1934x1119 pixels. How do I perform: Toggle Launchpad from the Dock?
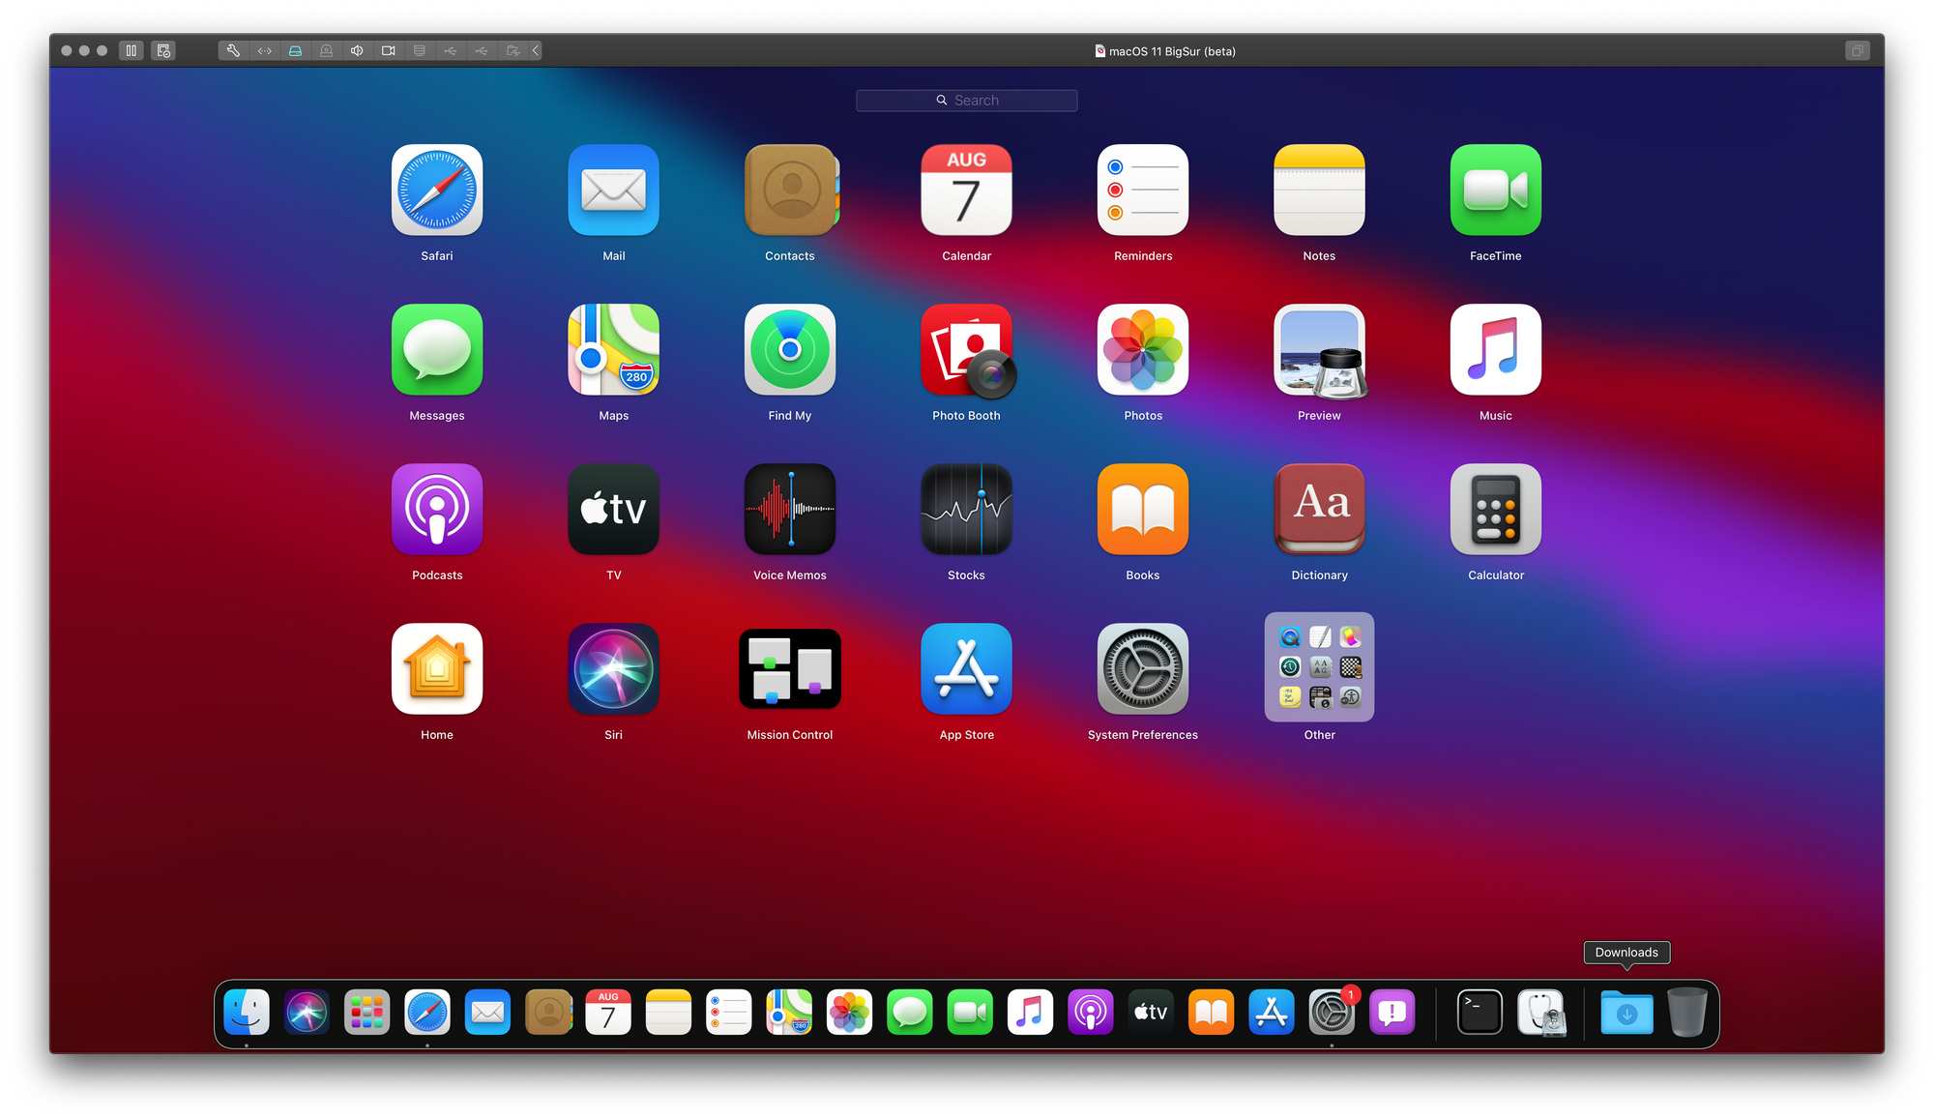[366, 1013]
